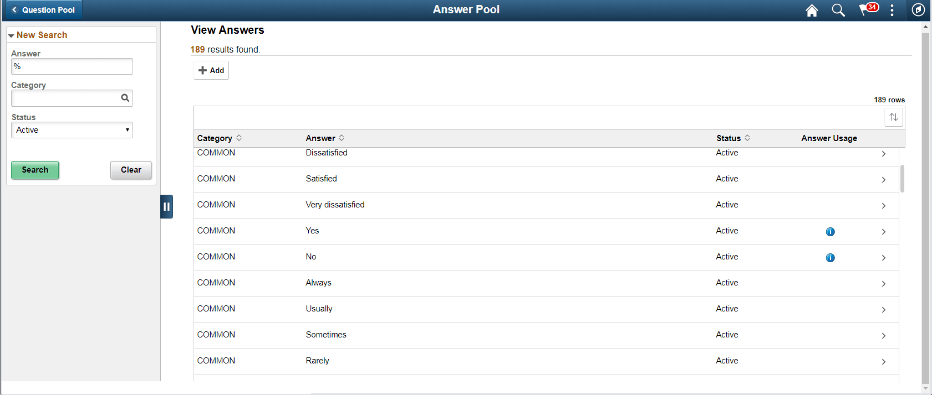932x395 pixels.
Task: Expand details for the Dissatisfied answer row
Action: click(884, 154)
